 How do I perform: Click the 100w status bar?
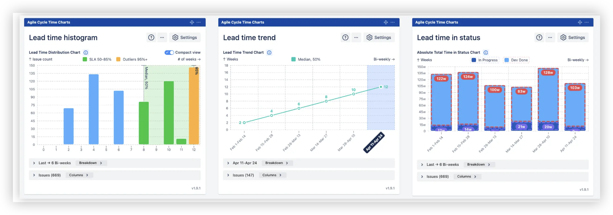495,106
